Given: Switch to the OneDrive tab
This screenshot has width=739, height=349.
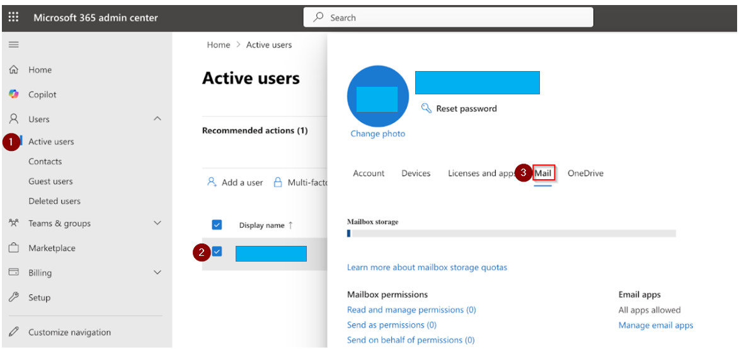Looking at the screenshot, I should click(x=585, y=173).
